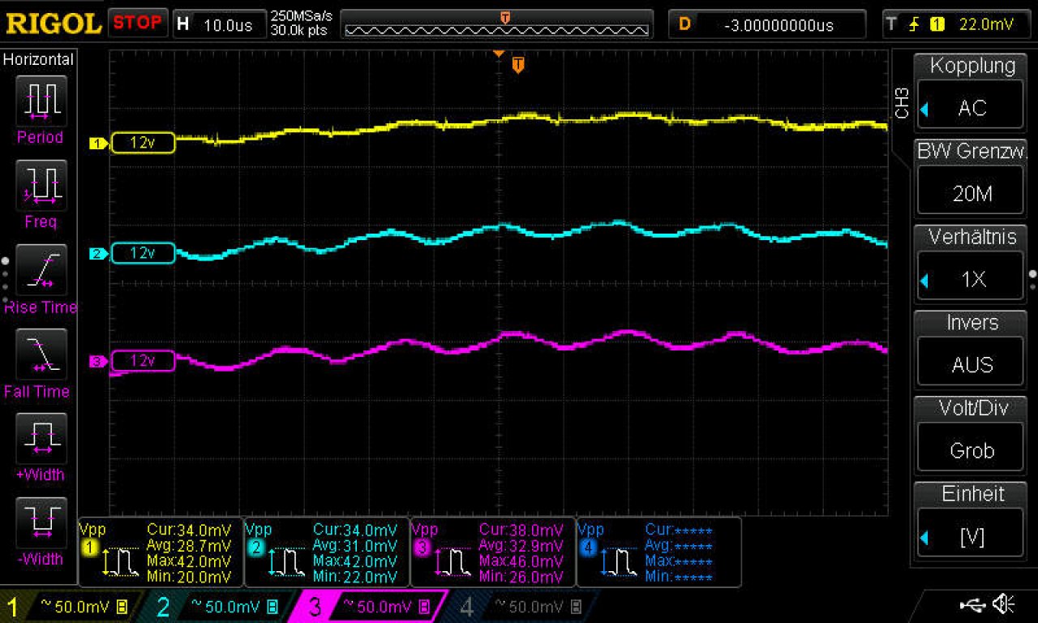Click the channel 3 Cur:38.0mV reading
1038x623 pixels.
point(521,530)
